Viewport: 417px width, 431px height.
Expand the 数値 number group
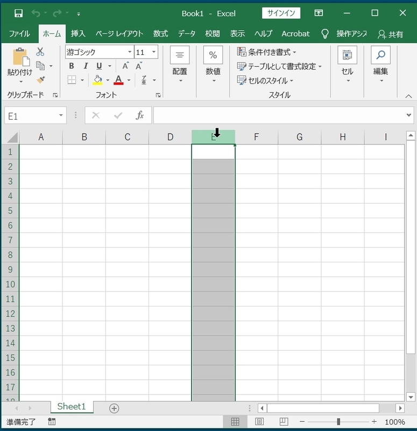[x=213, y=65]
